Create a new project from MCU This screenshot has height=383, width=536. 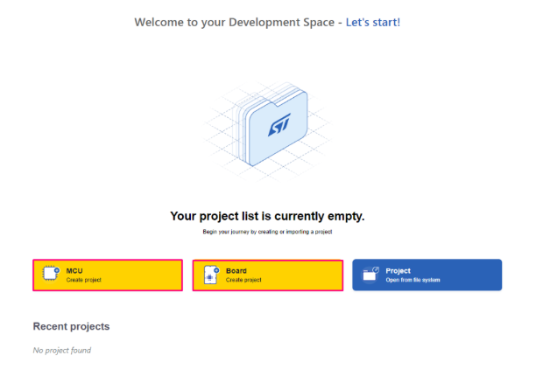coord(108,275)
